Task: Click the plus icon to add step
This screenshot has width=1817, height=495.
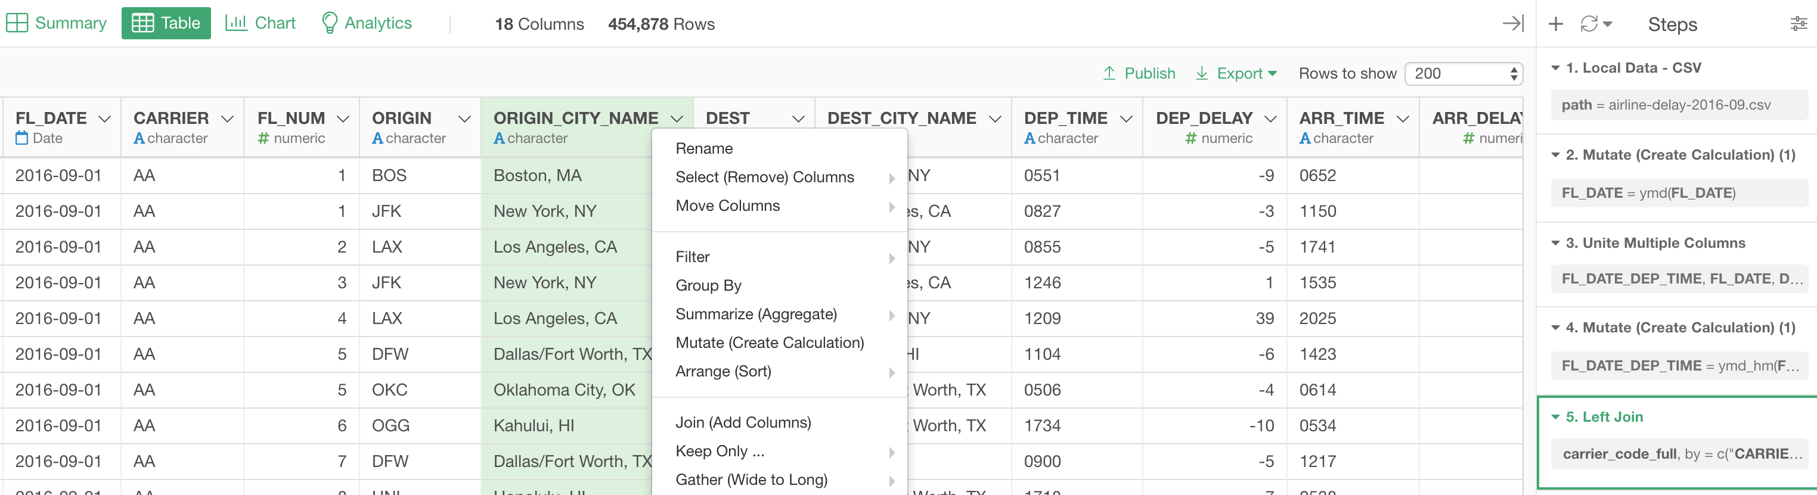Action: click(1555, 24)
